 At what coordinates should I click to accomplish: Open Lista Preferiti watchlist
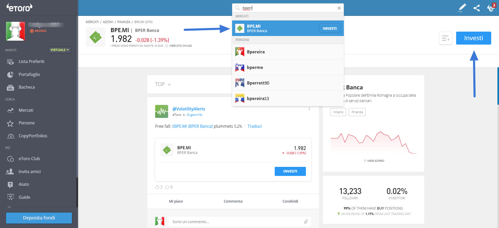click(x=31, y=61)
